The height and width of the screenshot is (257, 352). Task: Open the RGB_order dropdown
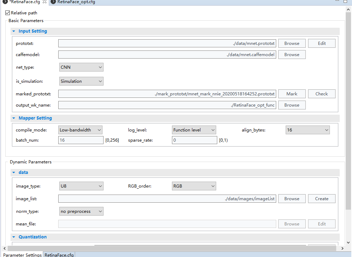click(194, 186)
